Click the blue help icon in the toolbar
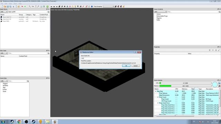Image resolution: width=221 pixels, height=124 pixels. (92, 7)
